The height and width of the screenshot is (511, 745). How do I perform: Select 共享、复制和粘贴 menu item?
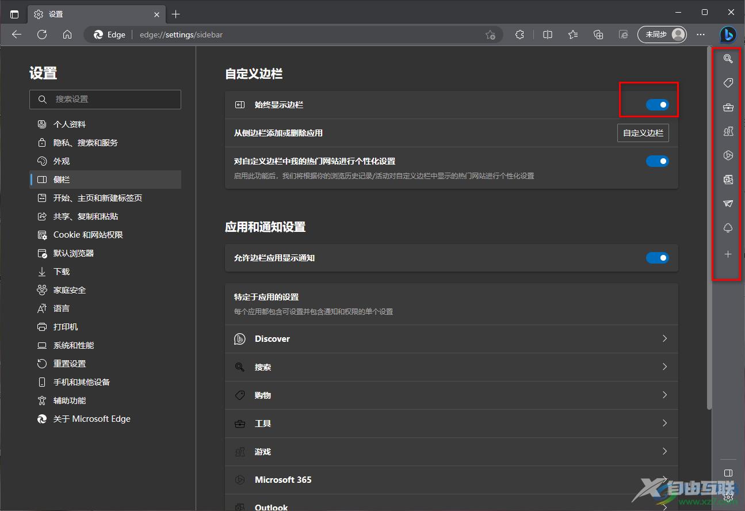(105, 216)
